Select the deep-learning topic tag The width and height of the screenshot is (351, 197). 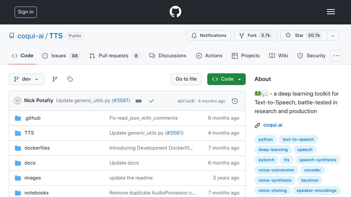(x=273, y=150)
